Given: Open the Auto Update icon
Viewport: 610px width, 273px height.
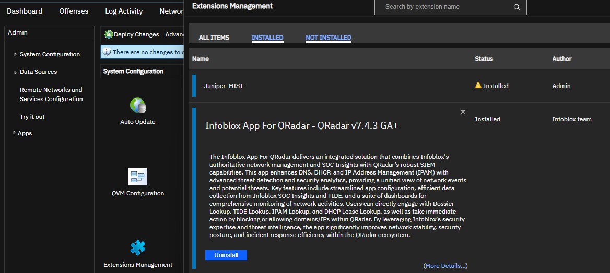Looking at the screenshot, I should click(x=138, y=105).
